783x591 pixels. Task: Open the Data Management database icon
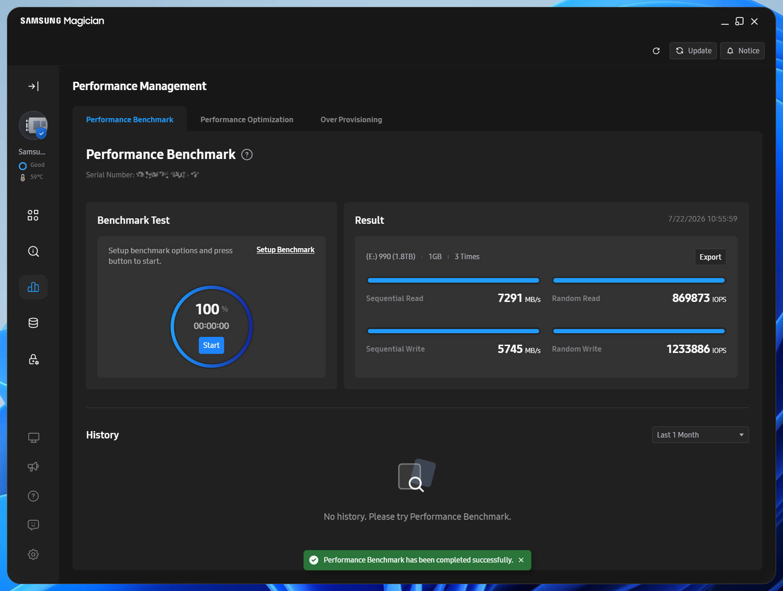click(33, 323)
